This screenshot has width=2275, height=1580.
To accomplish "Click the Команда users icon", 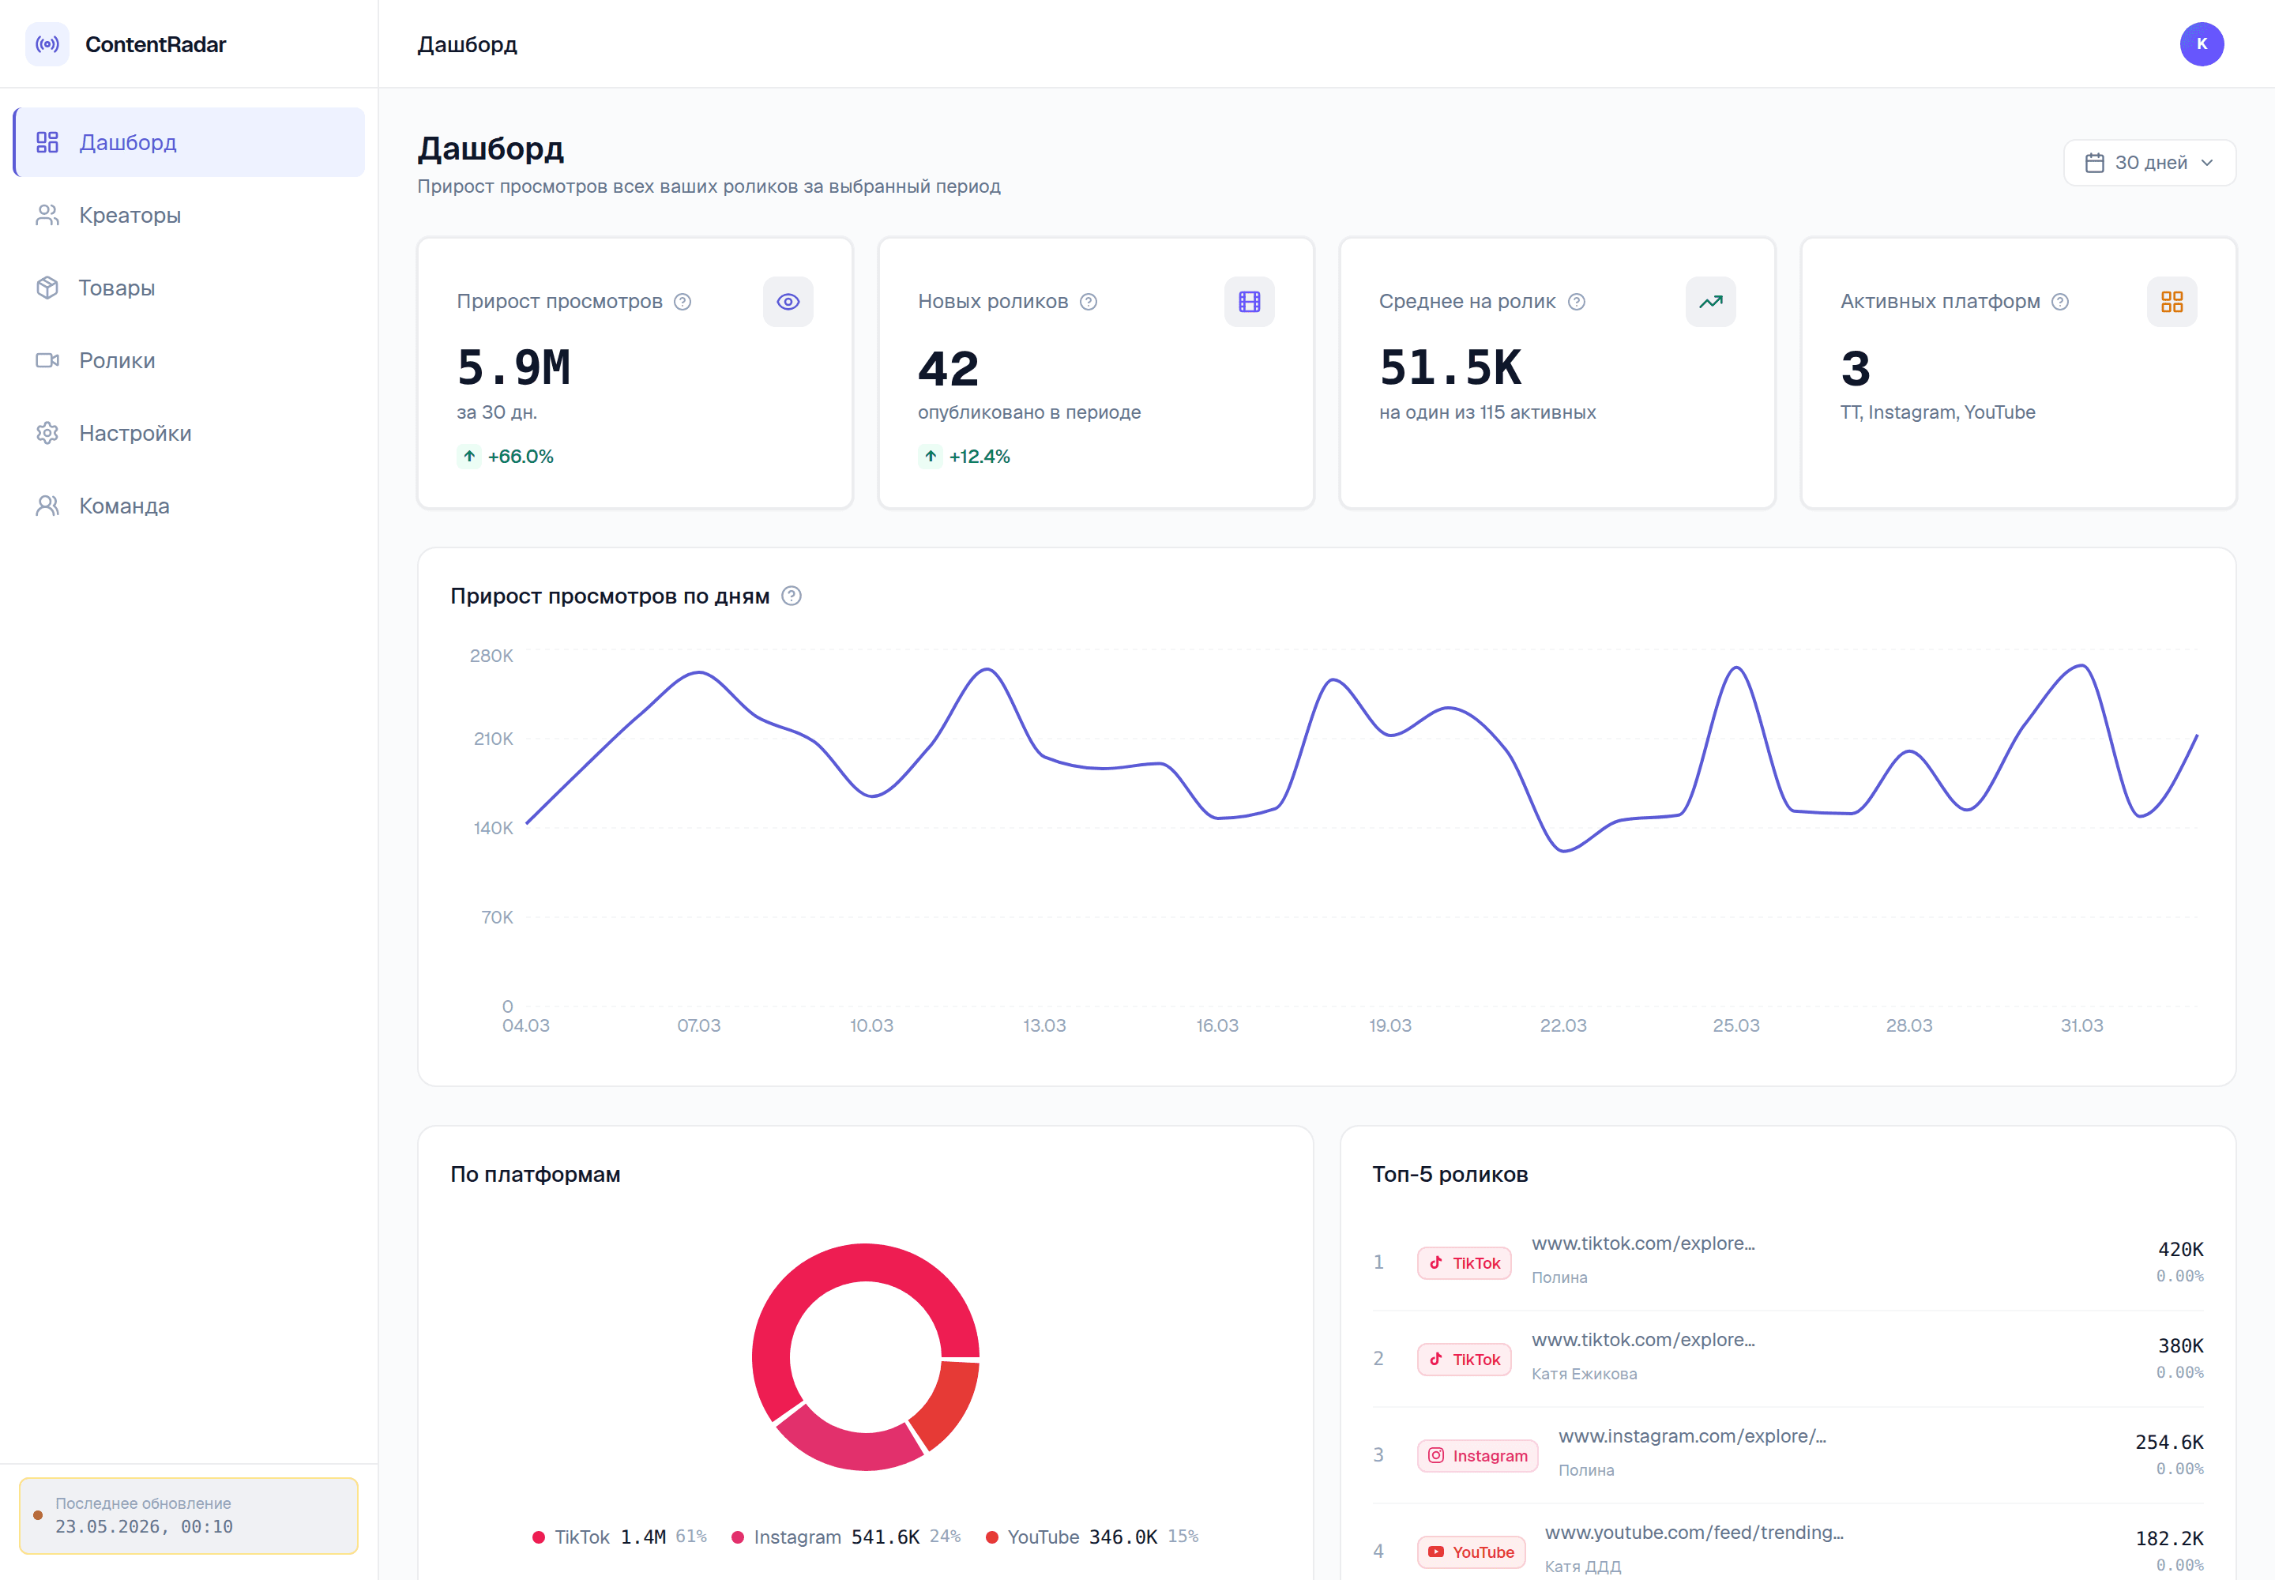I will pos(47,506).
